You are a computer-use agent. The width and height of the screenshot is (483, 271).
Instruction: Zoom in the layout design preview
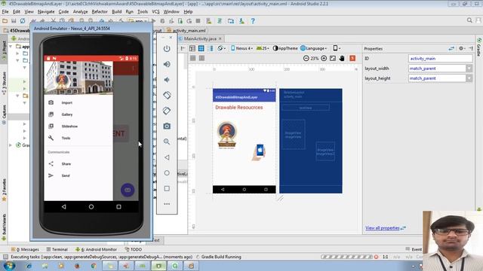tap(324, 58)
